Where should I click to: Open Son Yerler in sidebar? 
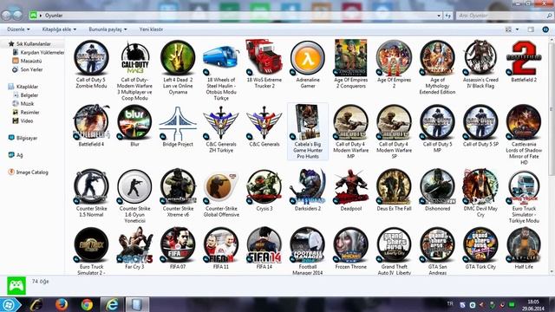pyautogui.click(x=28, y=69)
